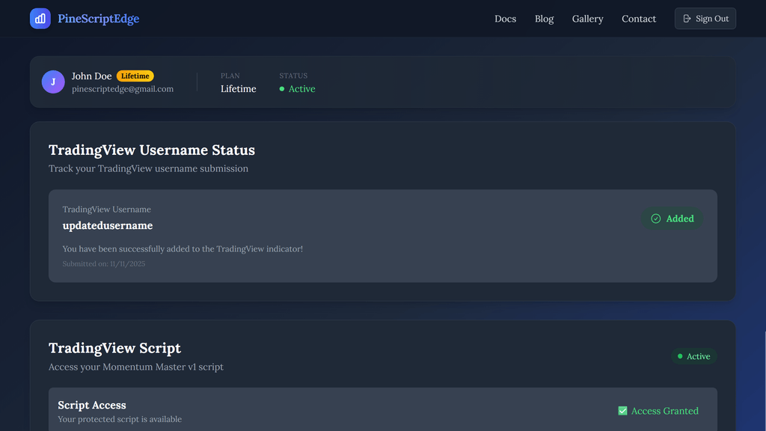This screenshot has height=431, width=766.
Task: Click the Access Granted green checkbox icon
Action: (622, 411)
